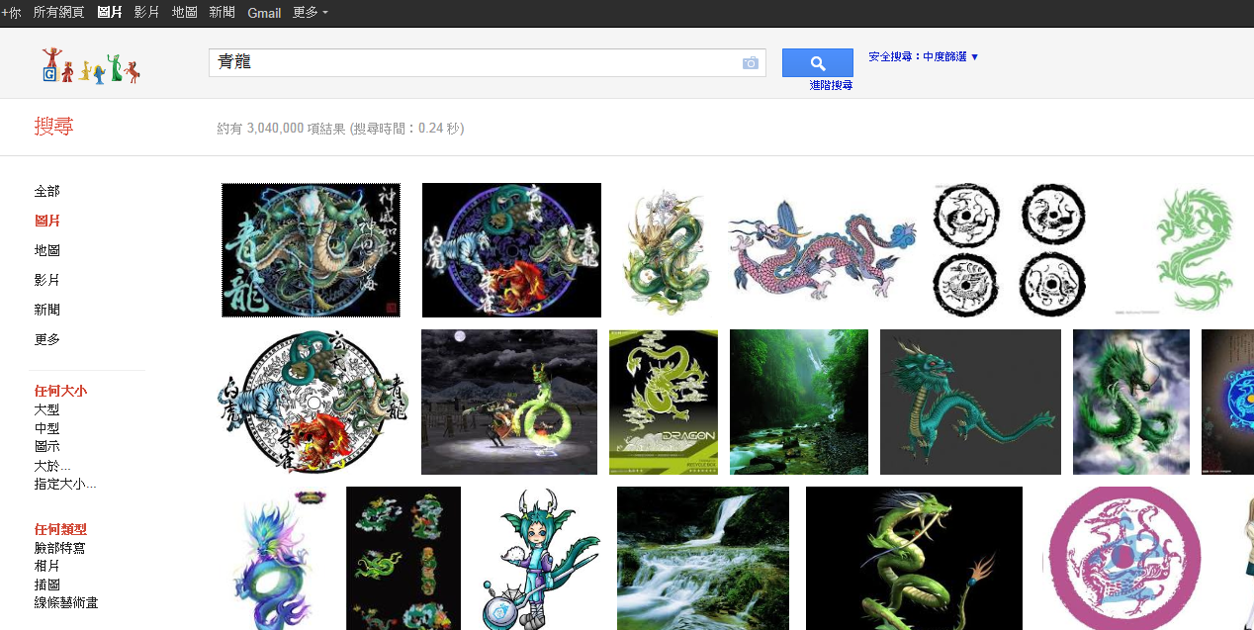Screen dimensions: 1254x630
Task: Open the four-beasts circle on black thumbnail
Action: click(x=511, y=250)
